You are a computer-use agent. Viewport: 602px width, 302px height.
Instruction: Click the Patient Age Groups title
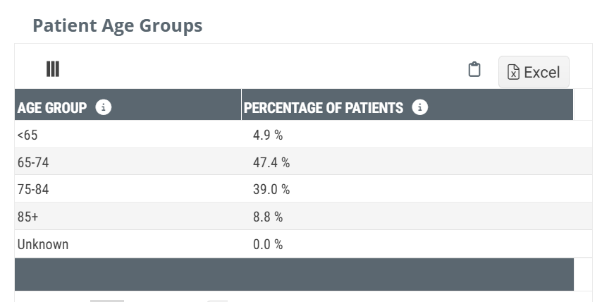click(x=118, y=26)
